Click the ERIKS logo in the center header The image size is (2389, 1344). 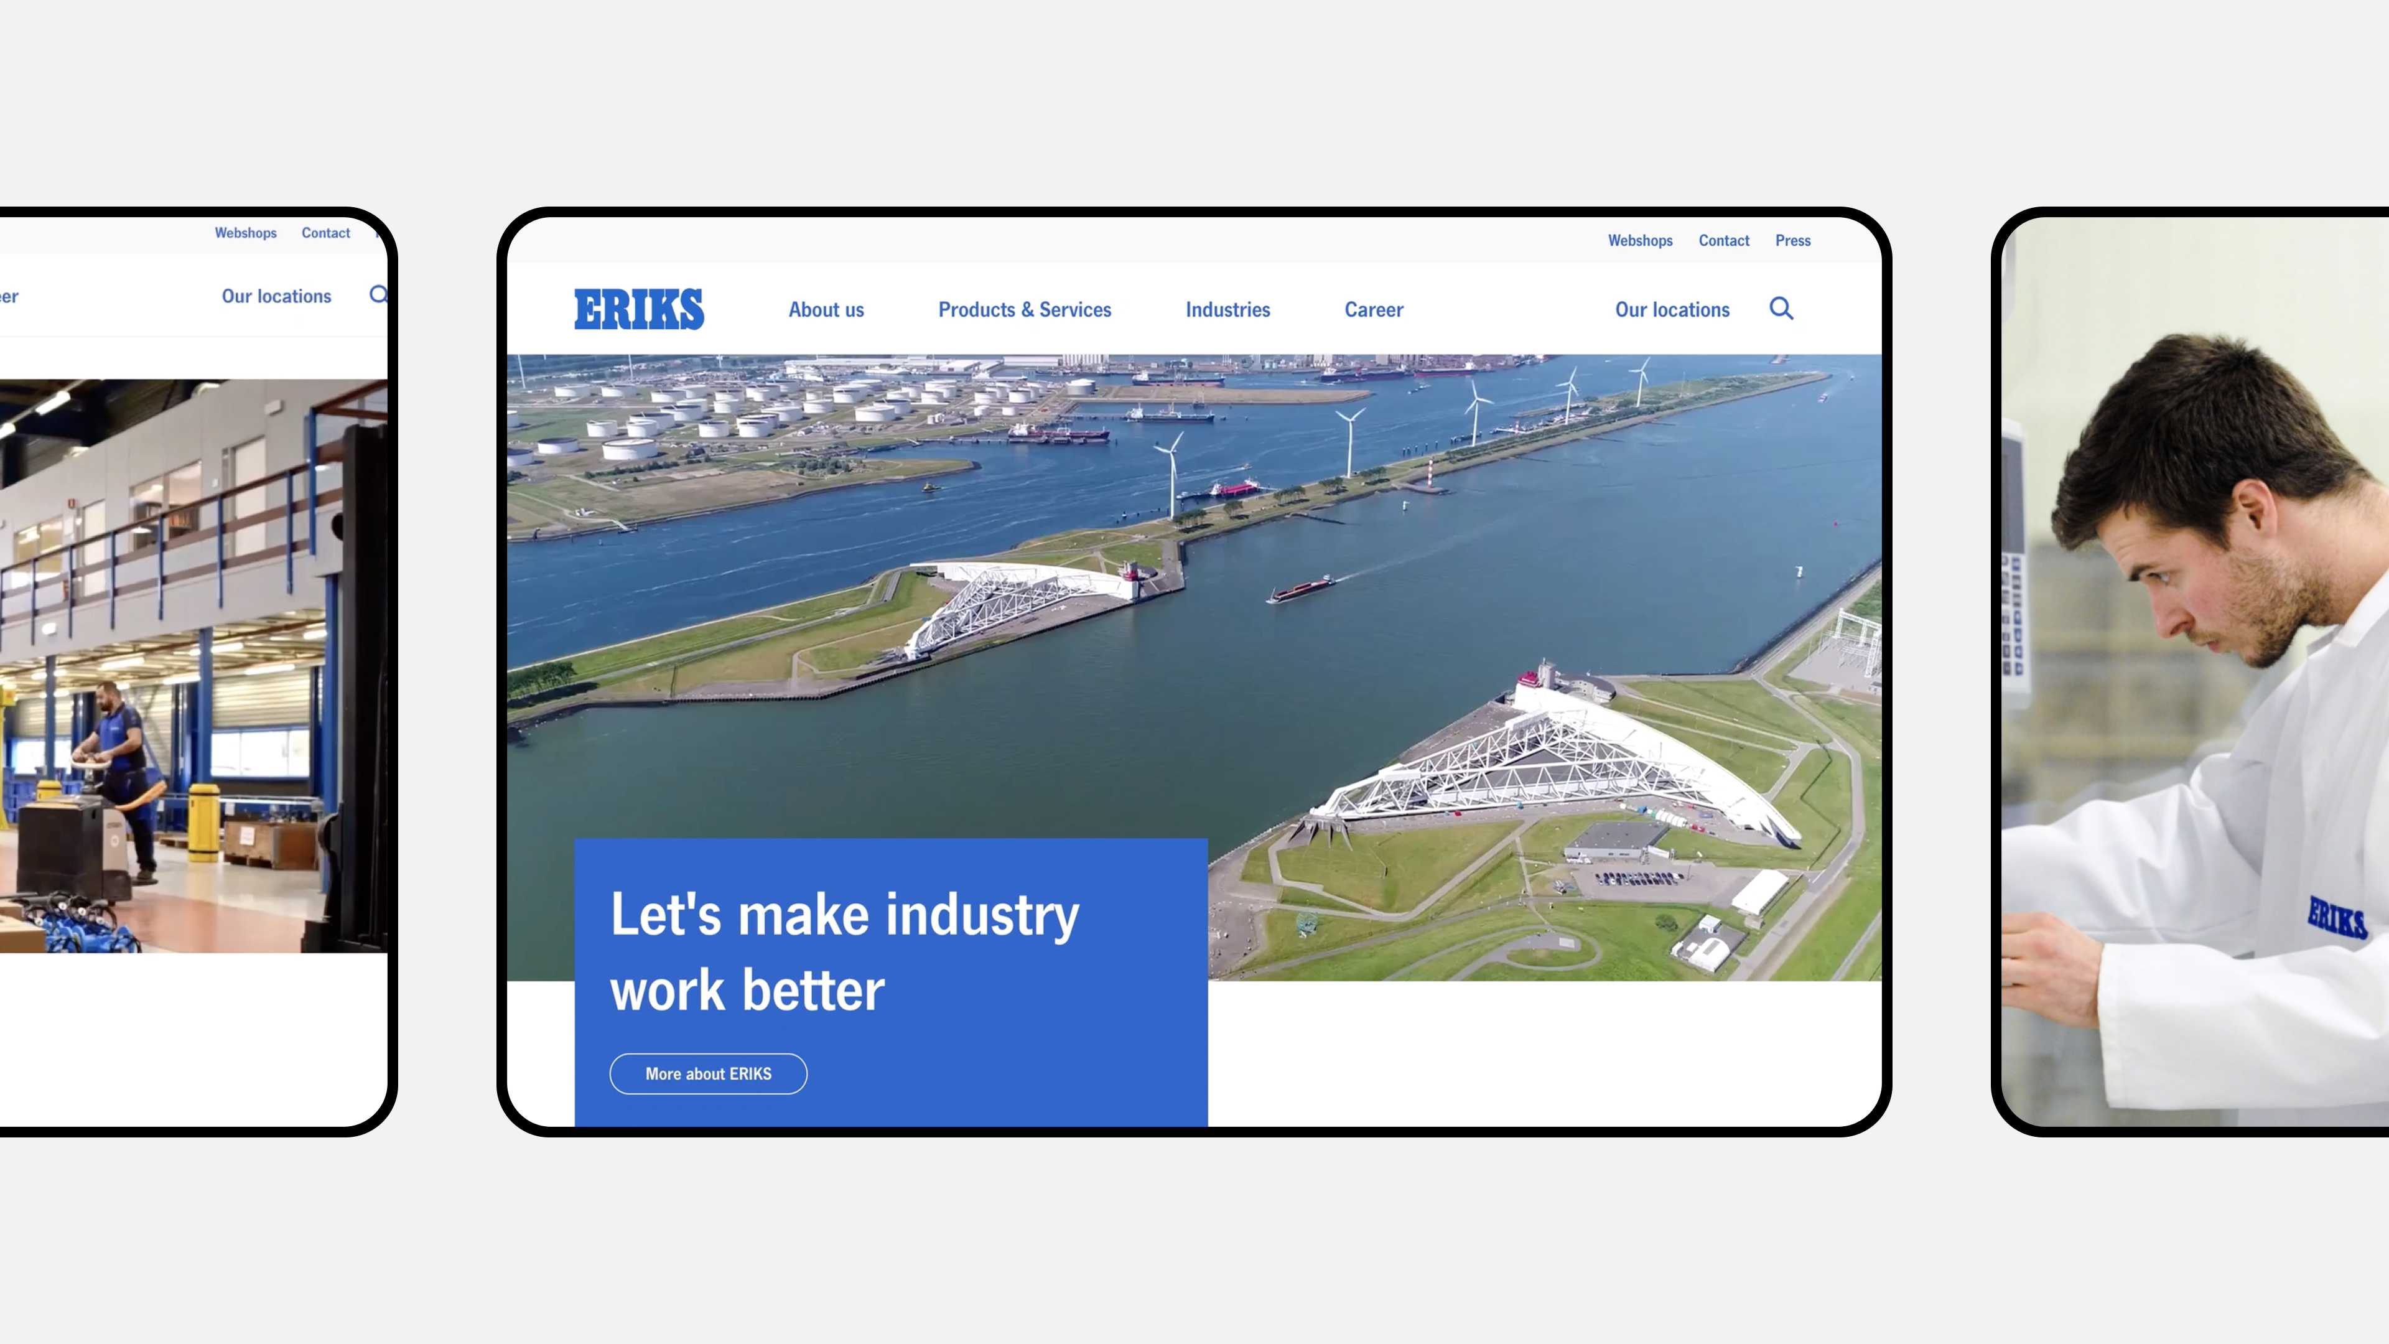[x=639, y=309]
